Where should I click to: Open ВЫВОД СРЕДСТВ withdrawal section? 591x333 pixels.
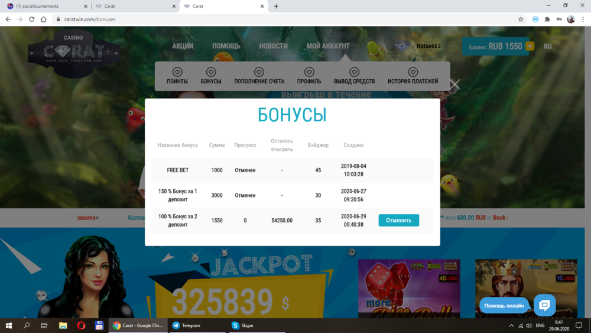point(354,76)
